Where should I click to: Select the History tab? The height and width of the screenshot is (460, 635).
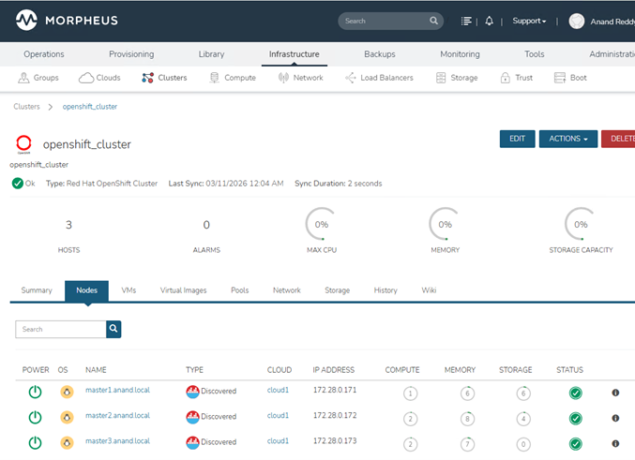(386, 290)
